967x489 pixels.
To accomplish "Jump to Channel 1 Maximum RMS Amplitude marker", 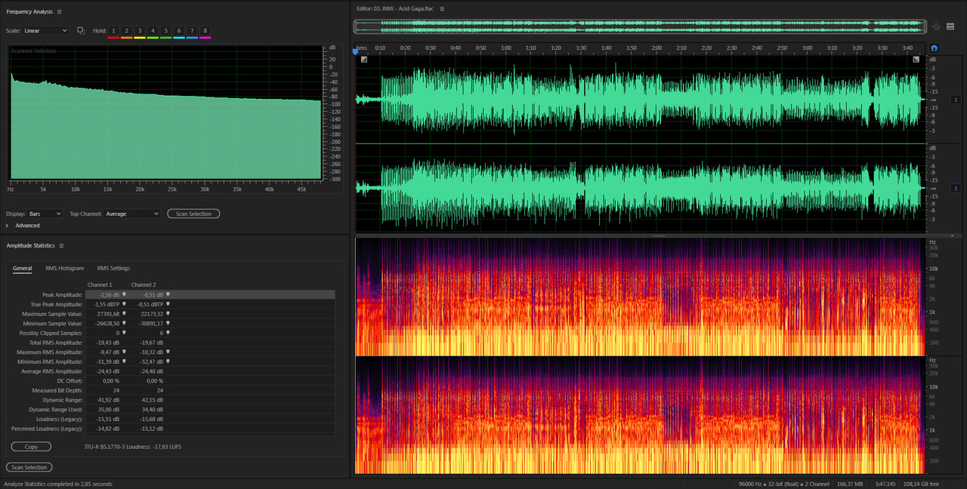I will tap(125, 352).
